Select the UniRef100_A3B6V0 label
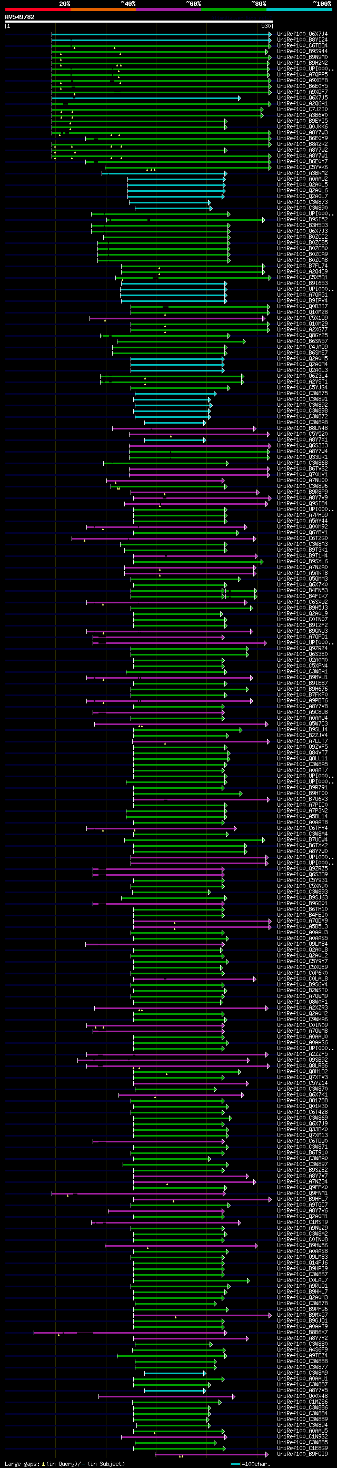 pos(302,115)
